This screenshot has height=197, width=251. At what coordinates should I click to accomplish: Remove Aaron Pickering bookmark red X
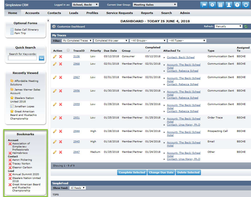(x=10, y=160)
